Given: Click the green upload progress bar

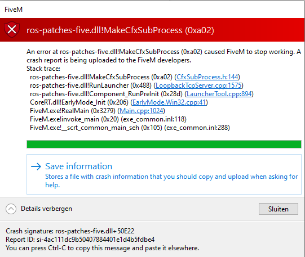Looking at the screenshot, I should [x=164, y=145].
